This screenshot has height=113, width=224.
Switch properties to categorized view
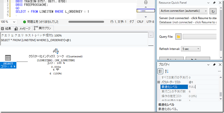pos(160,71)
